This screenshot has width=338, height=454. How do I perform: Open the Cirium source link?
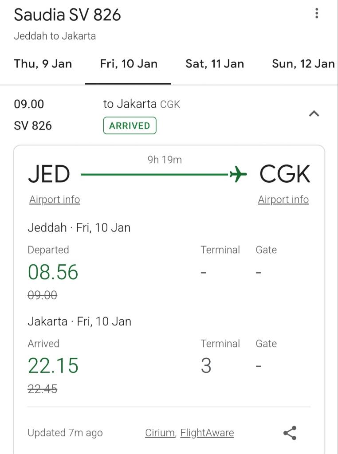pyautogui.click(x=160, y=433)
